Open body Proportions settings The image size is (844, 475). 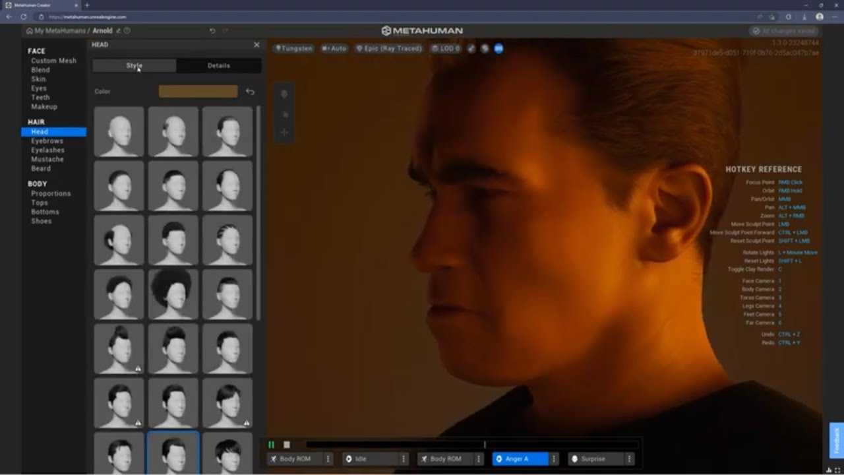click(51, 194)
